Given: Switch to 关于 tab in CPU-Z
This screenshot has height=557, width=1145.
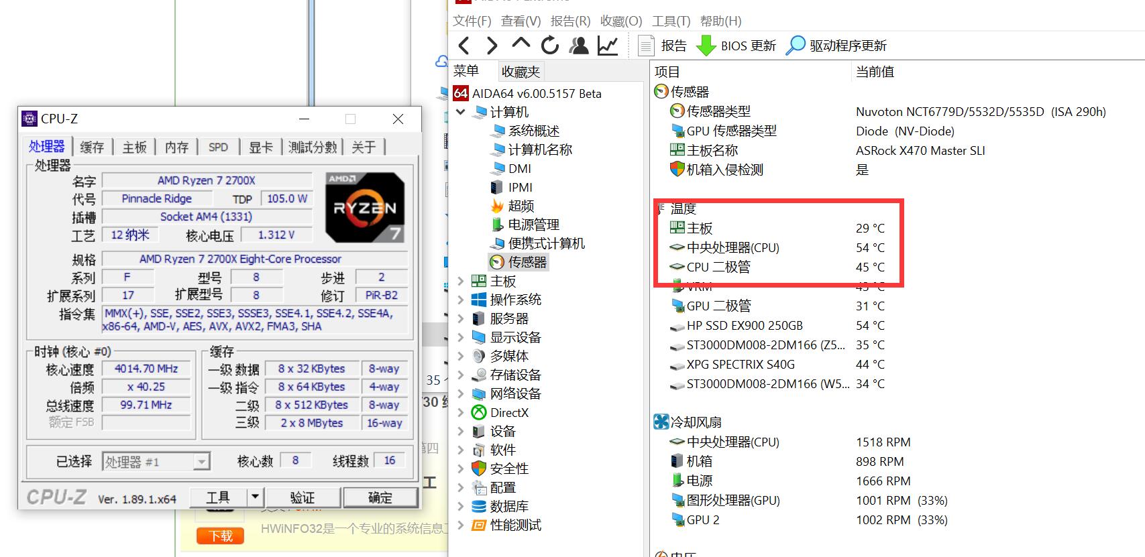Looking at the screenshot, I should (x=364, y=147).
